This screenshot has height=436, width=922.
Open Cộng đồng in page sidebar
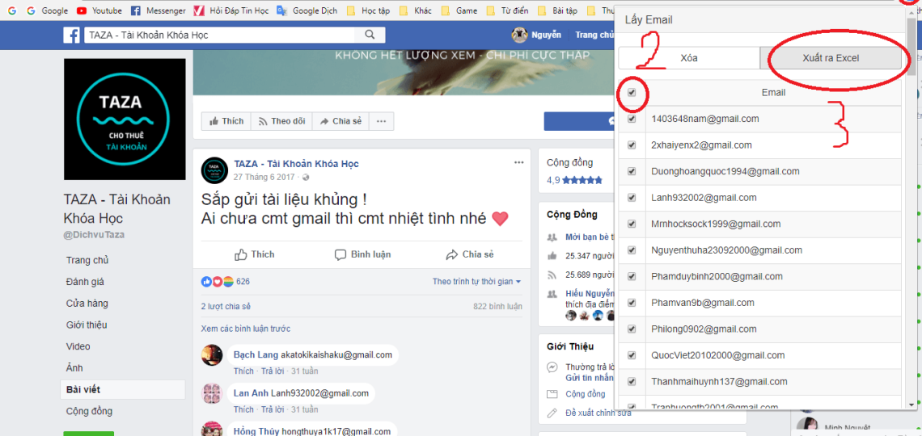click(90, 411)
